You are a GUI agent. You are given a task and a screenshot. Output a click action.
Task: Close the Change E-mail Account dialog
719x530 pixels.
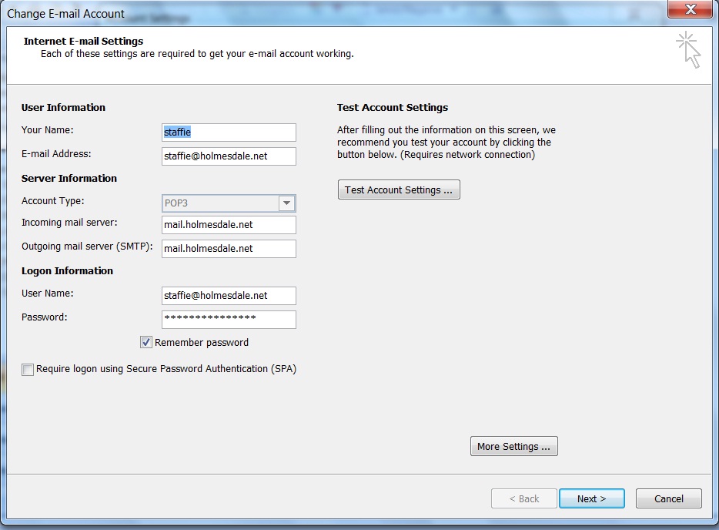(690, 10)
